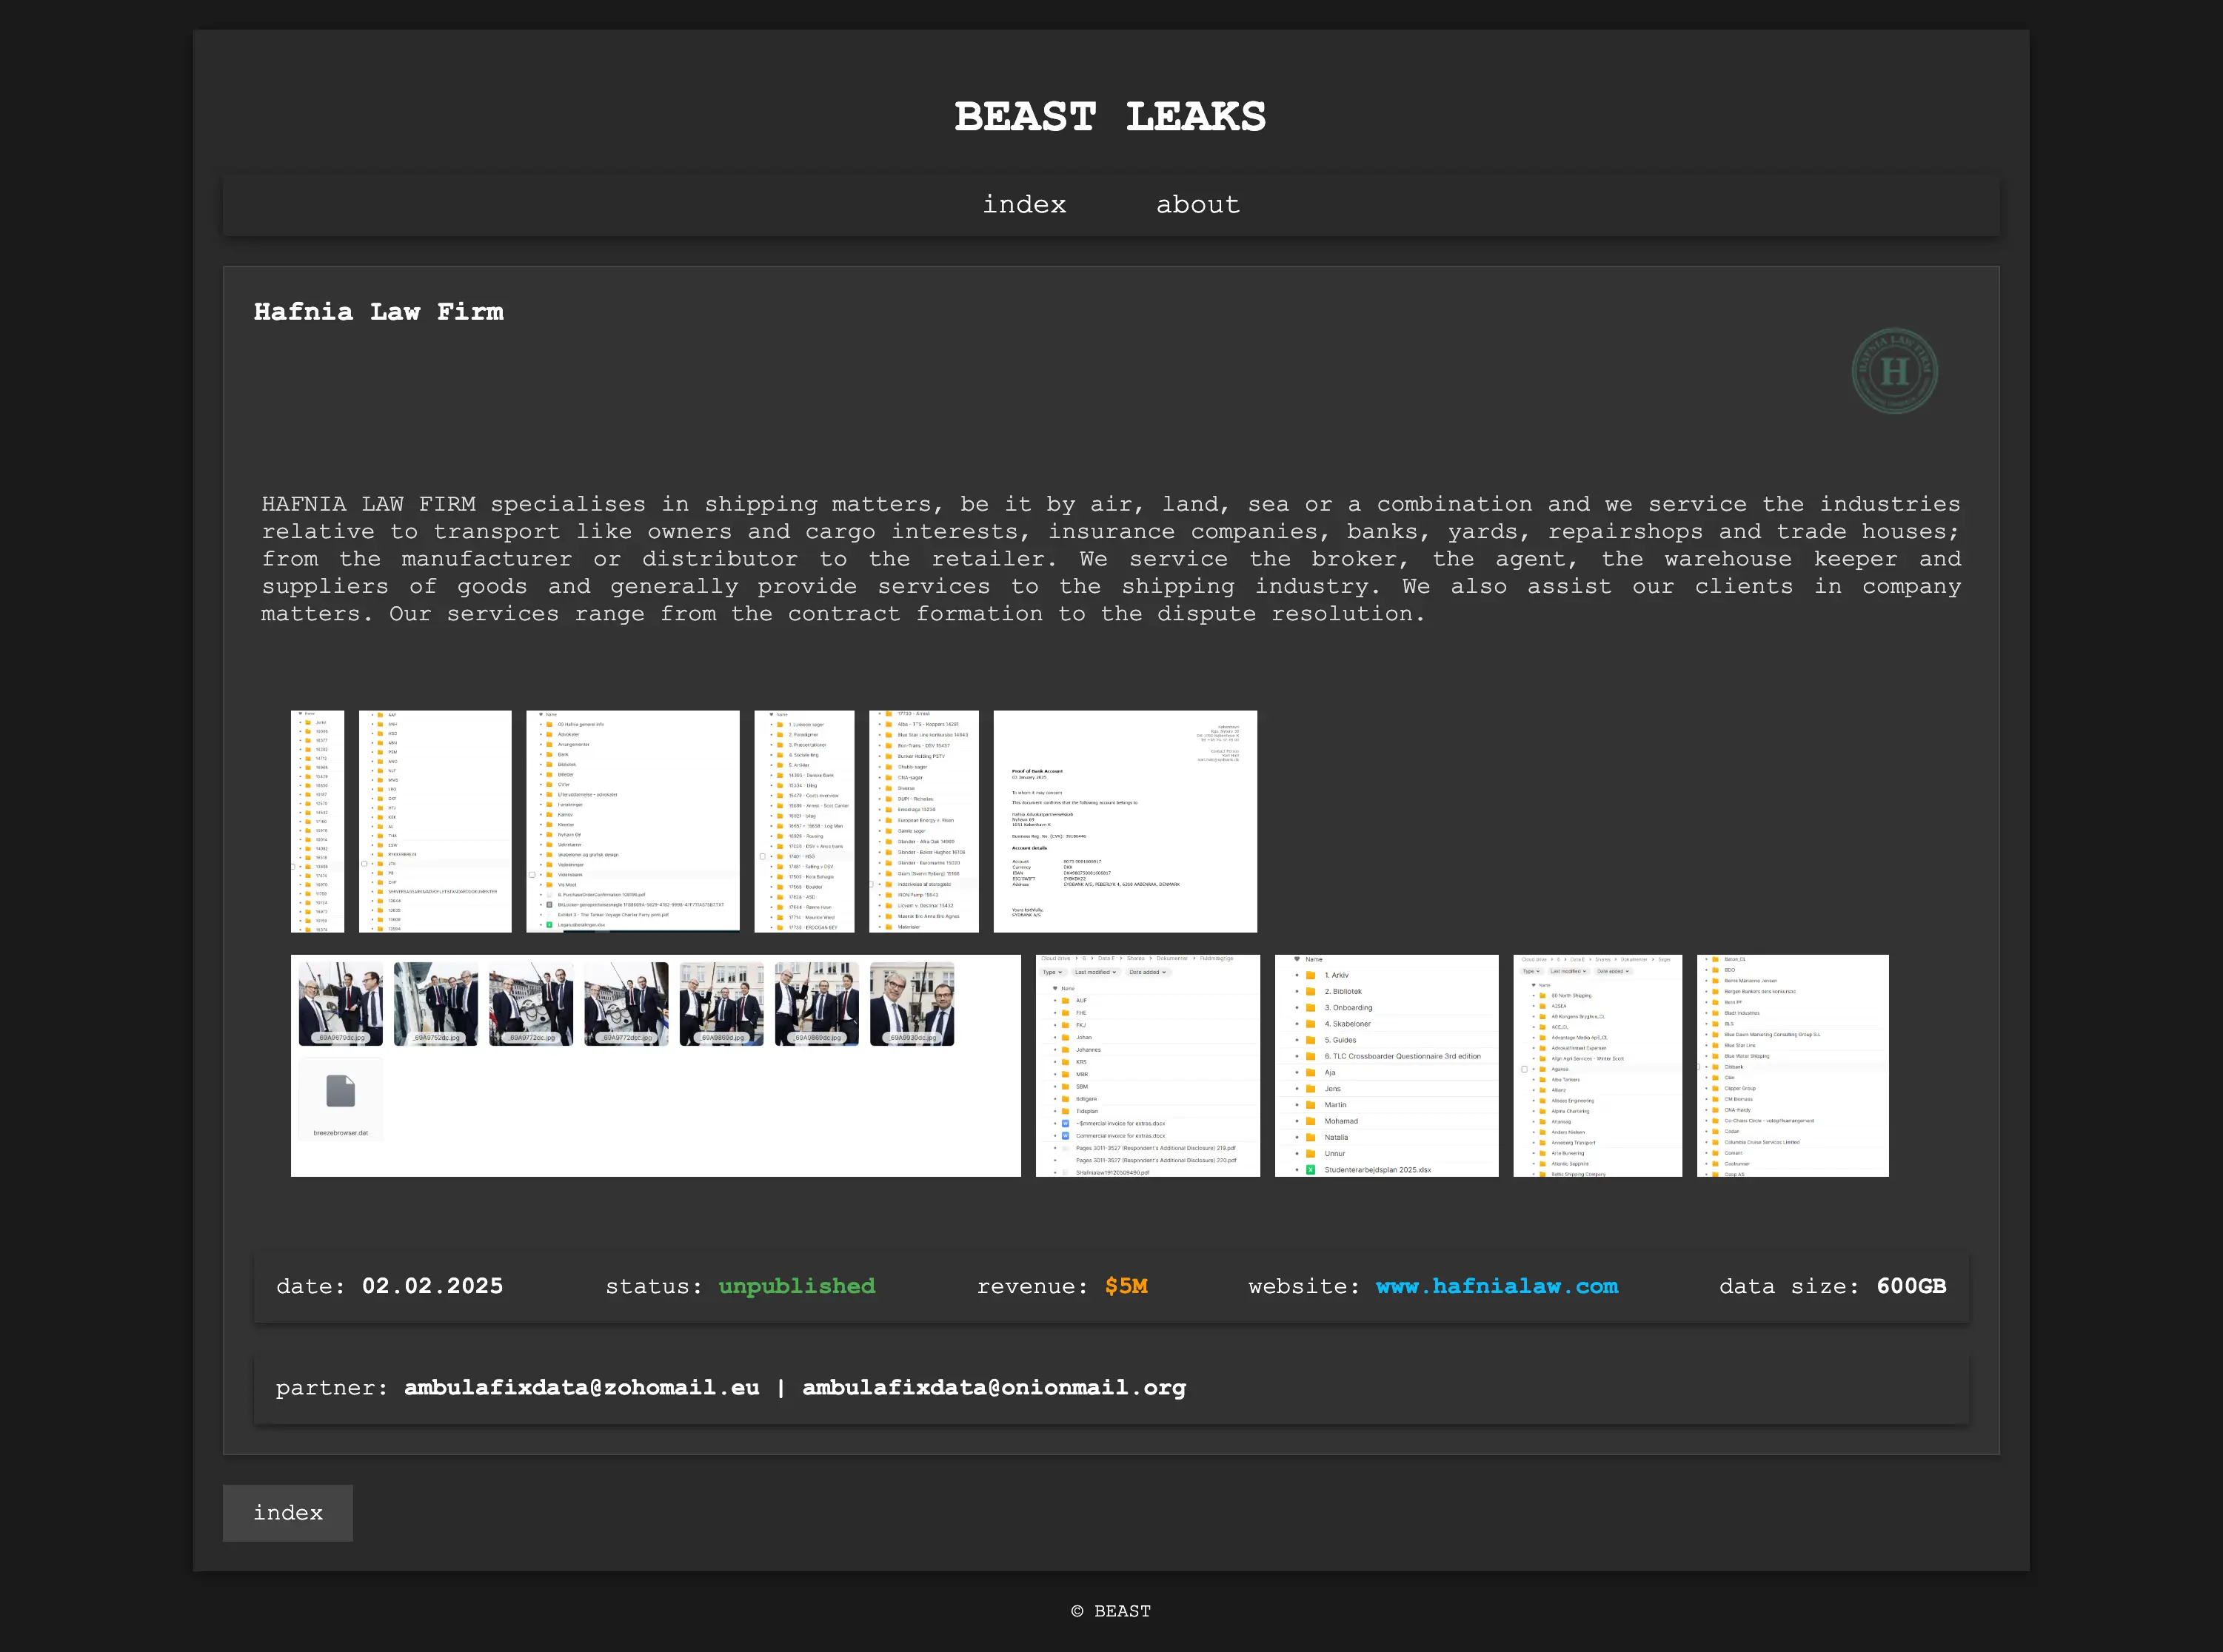Open the photo gallery screenshot thumbnail

click(x=655, y=1065)
